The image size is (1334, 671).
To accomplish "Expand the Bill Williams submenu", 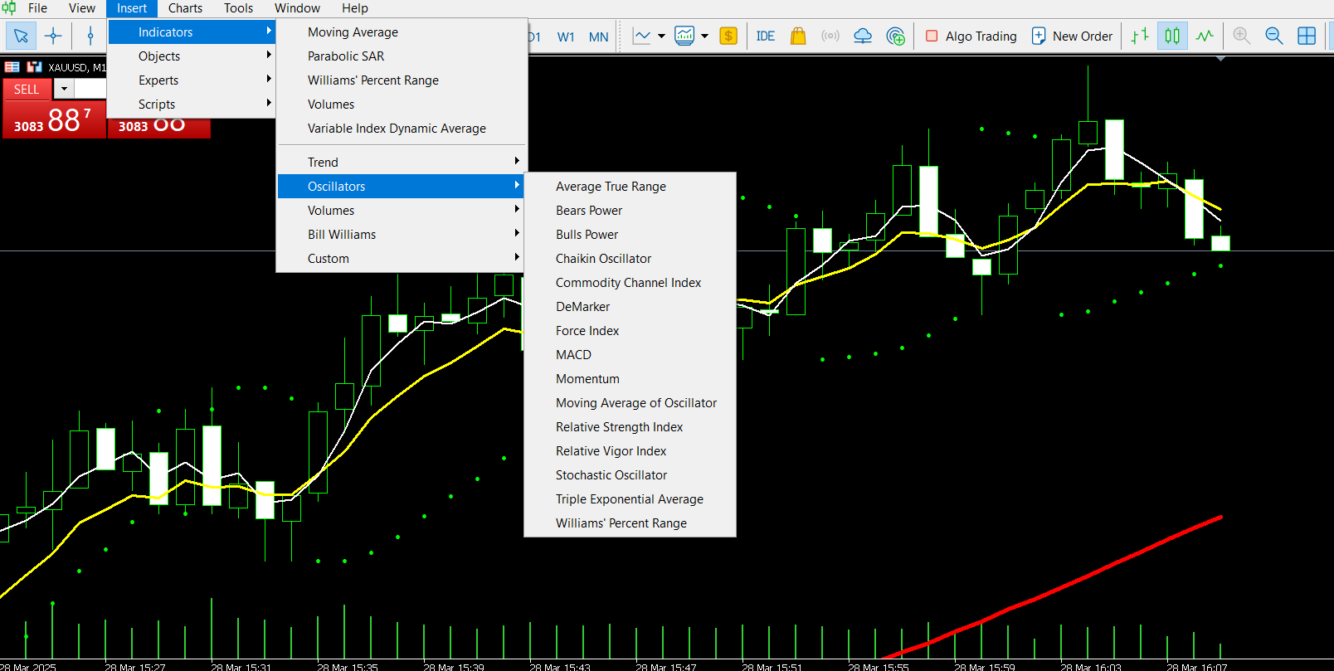I will click(x=401, y=234).
